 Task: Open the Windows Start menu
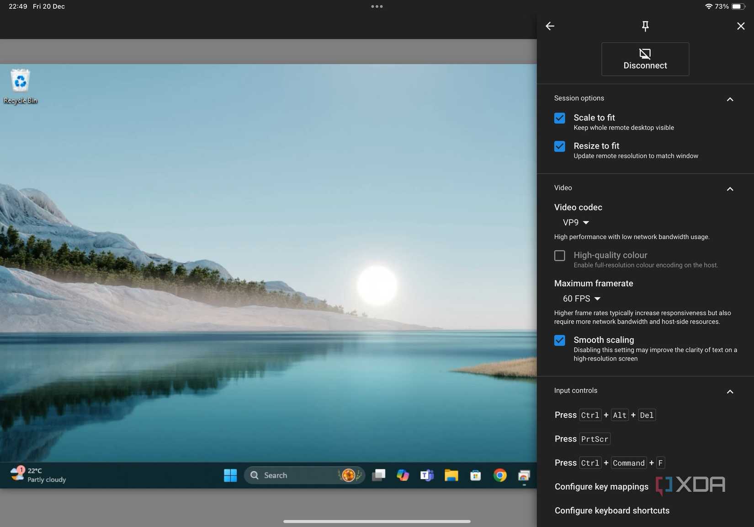click(x=230, y=475)
